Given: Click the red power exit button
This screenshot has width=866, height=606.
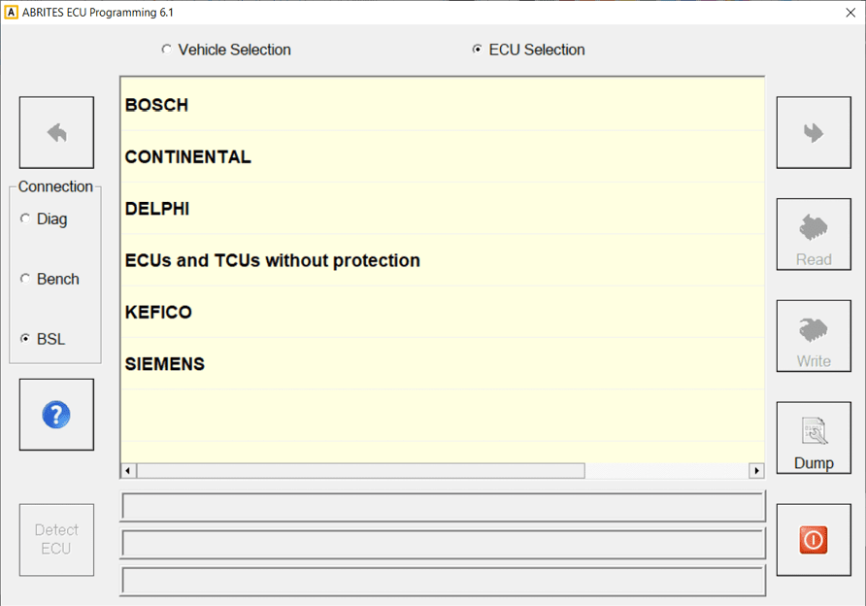Looking at the screenshot, I should pos(814,540).
